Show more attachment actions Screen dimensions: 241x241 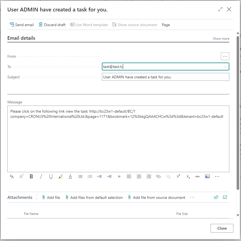click(192, 197)
